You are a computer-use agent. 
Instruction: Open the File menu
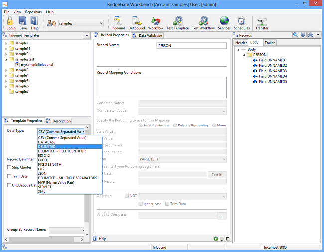(x=7, y=12)
